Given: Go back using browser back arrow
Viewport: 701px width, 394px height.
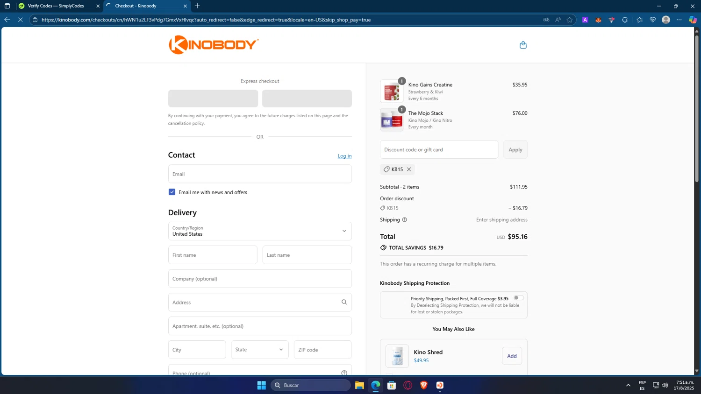Looking at the screenshot, I should (7, 20).
